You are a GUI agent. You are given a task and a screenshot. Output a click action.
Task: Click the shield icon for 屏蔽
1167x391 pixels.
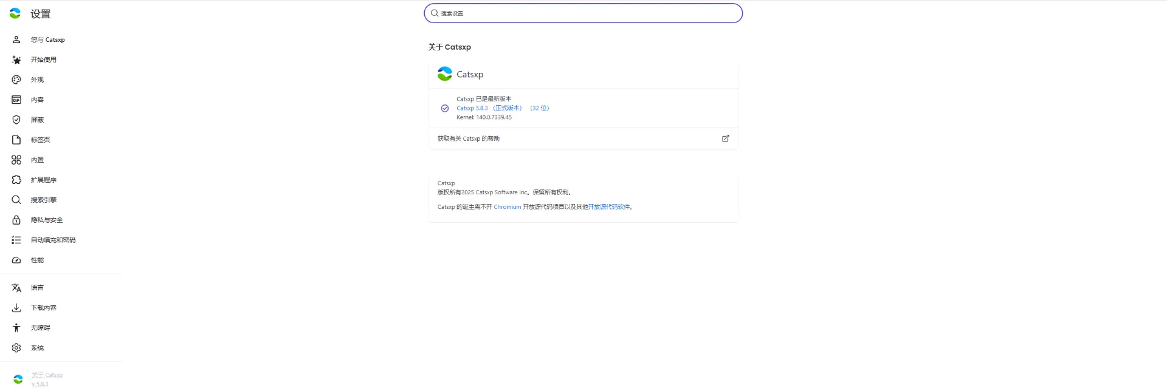tap(16, 120)
